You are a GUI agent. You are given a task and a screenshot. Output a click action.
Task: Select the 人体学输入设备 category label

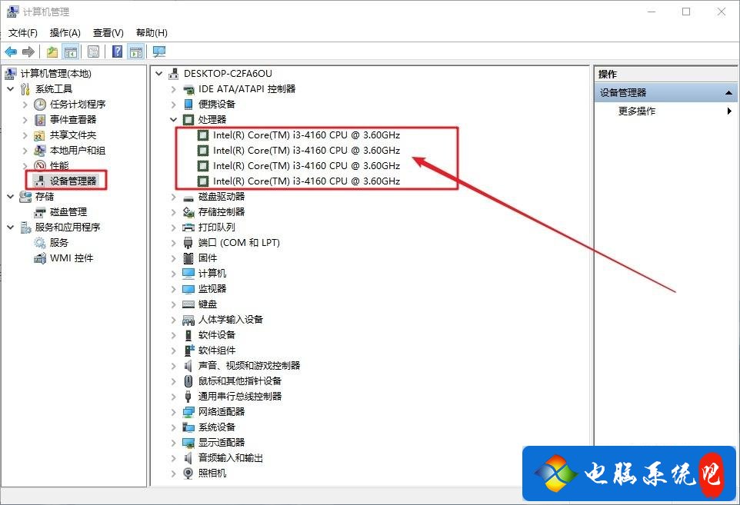coord(230,320)
